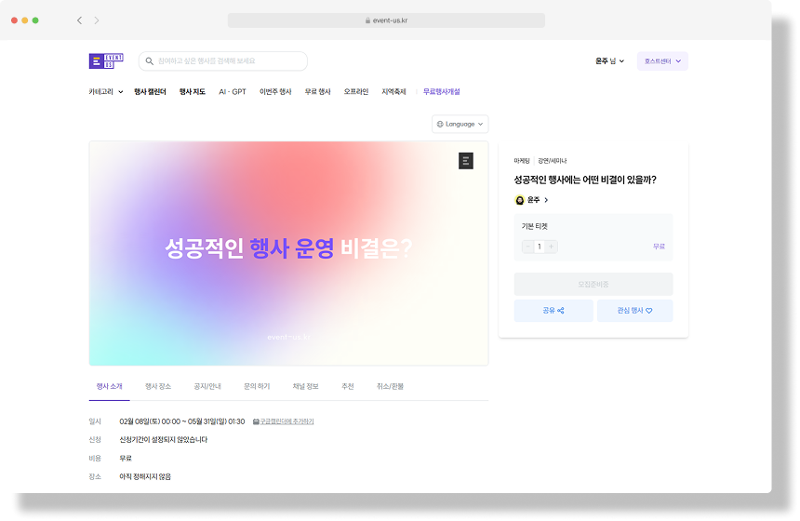This screenshot has width=800, height=521.
Task: Click the search magnifier icon
Action: pos(150,61)
